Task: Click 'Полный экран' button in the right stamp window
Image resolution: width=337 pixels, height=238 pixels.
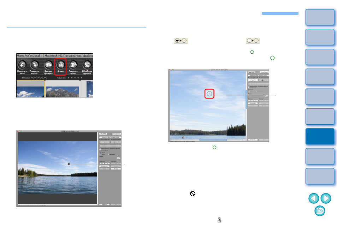Action: point(264,72)
